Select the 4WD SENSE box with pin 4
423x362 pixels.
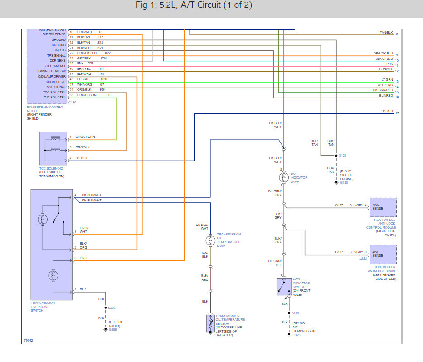pos(383,207)
